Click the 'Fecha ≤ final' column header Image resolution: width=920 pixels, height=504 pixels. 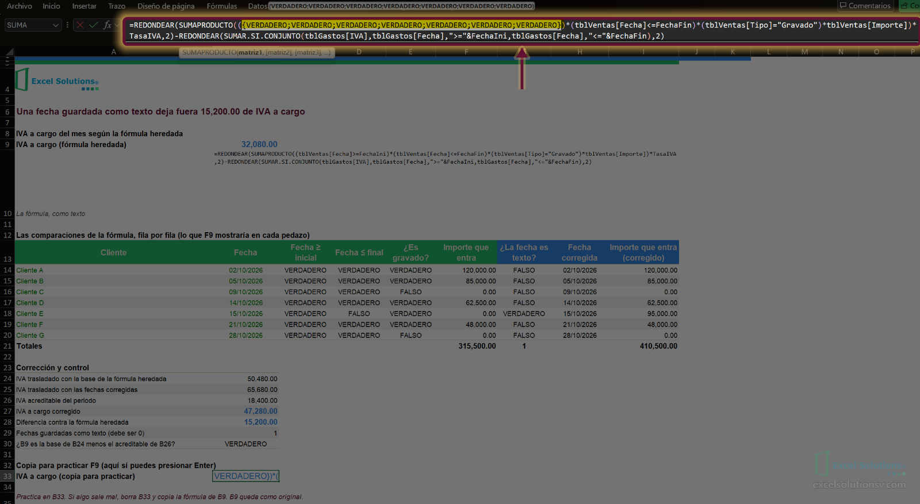[359, 252]
